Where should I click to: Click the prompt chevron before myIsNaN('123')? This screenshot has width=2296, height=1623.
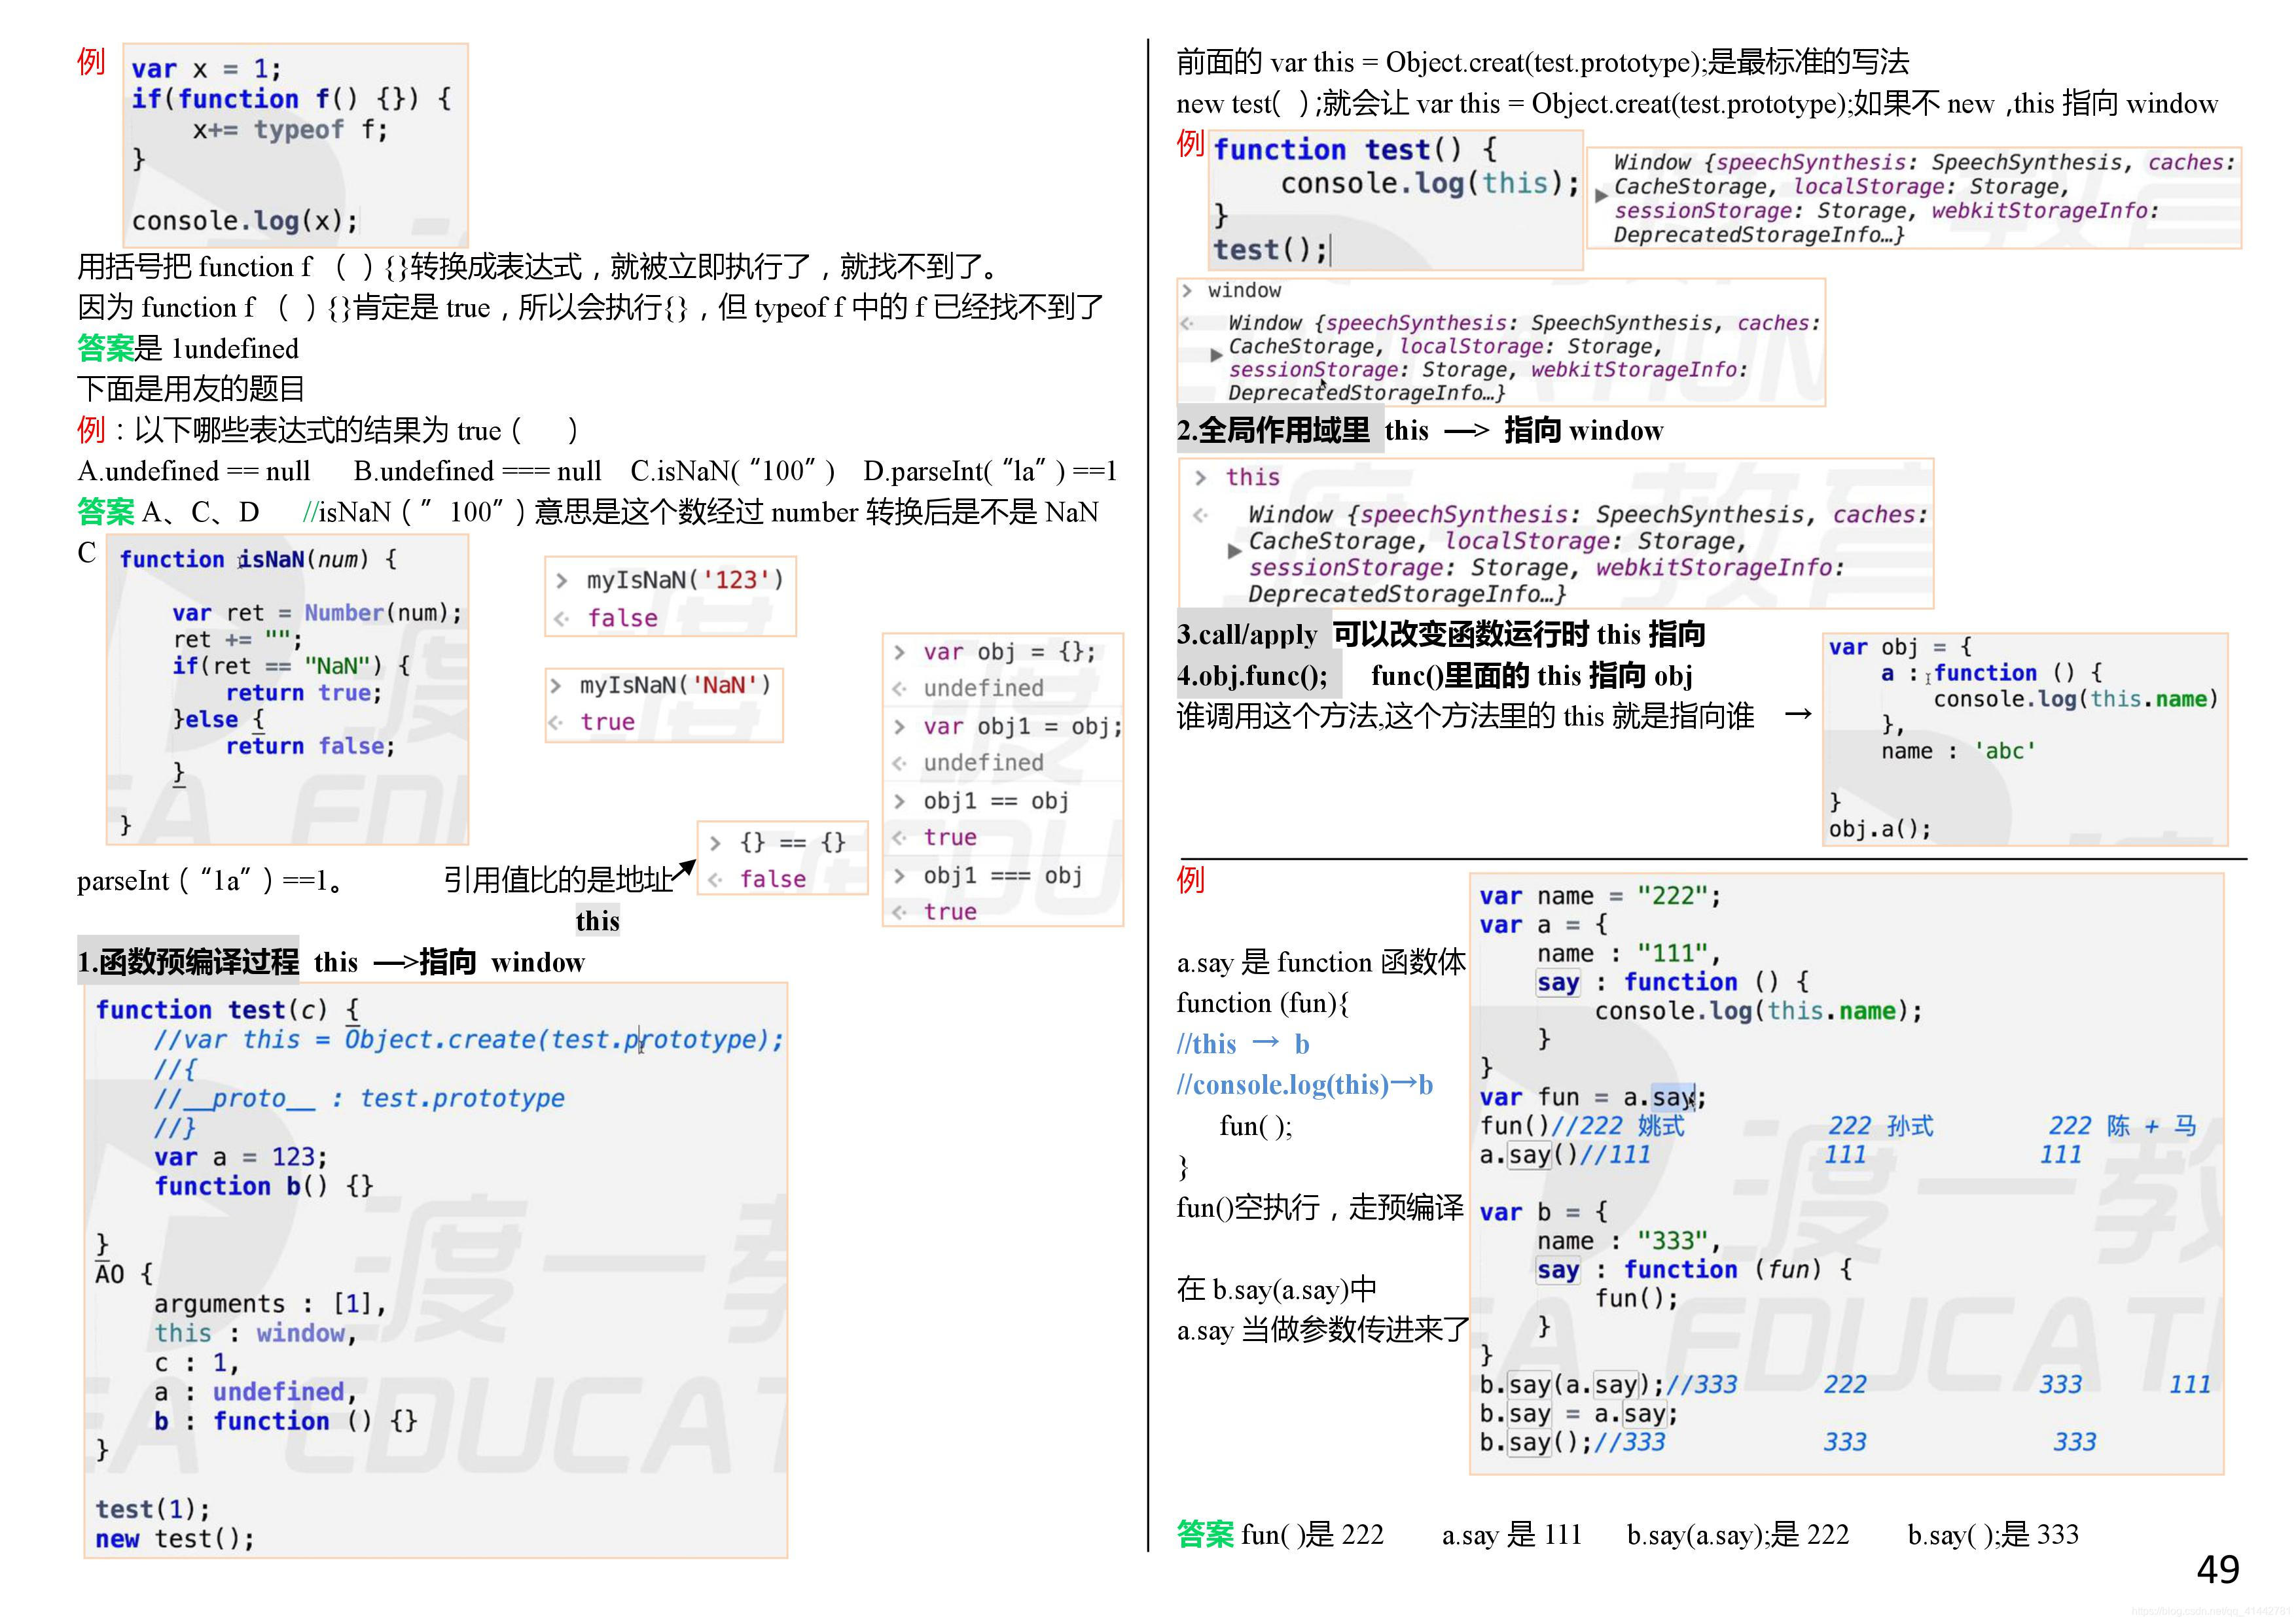(x=562, y=581)
